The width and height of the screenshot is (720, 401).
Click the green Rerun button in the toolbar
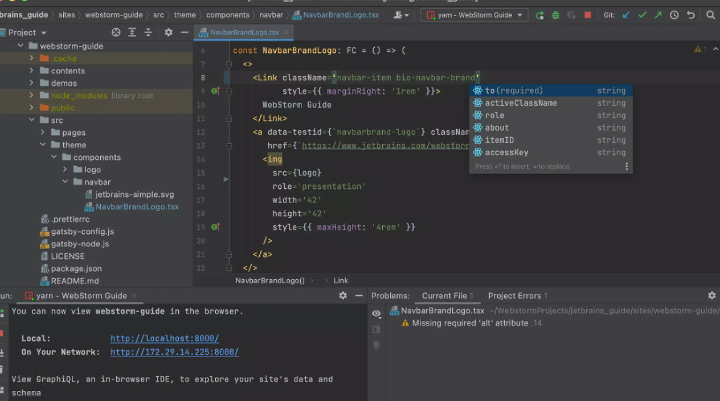coord(539,15)
